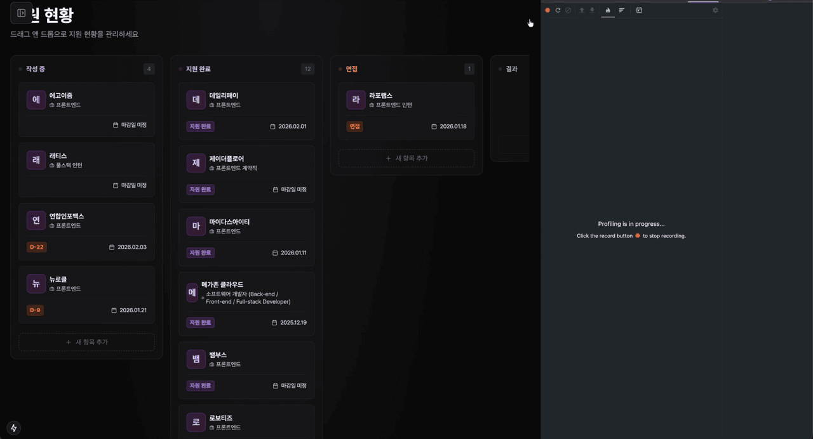Click the 면접 tag on 라포랩스 card
Viewport: 813px width, 439px height.
click(354, 126)
